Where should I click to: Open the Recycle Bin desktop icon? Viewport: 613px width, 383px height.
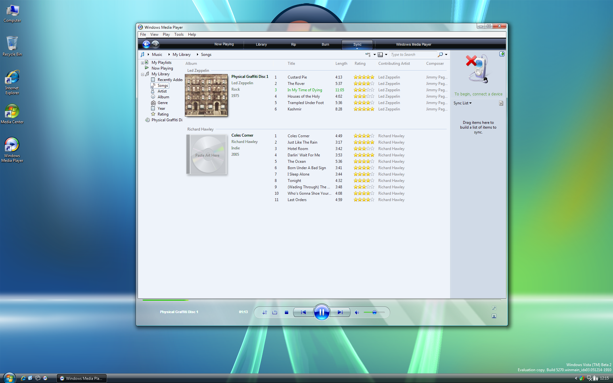click(12, 46)
